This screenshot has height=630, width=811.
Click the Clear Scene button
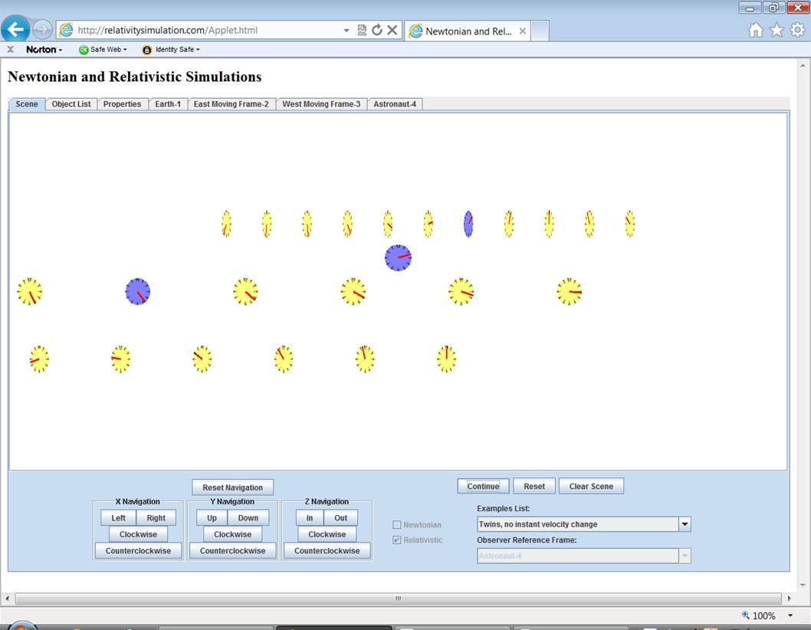591,486
